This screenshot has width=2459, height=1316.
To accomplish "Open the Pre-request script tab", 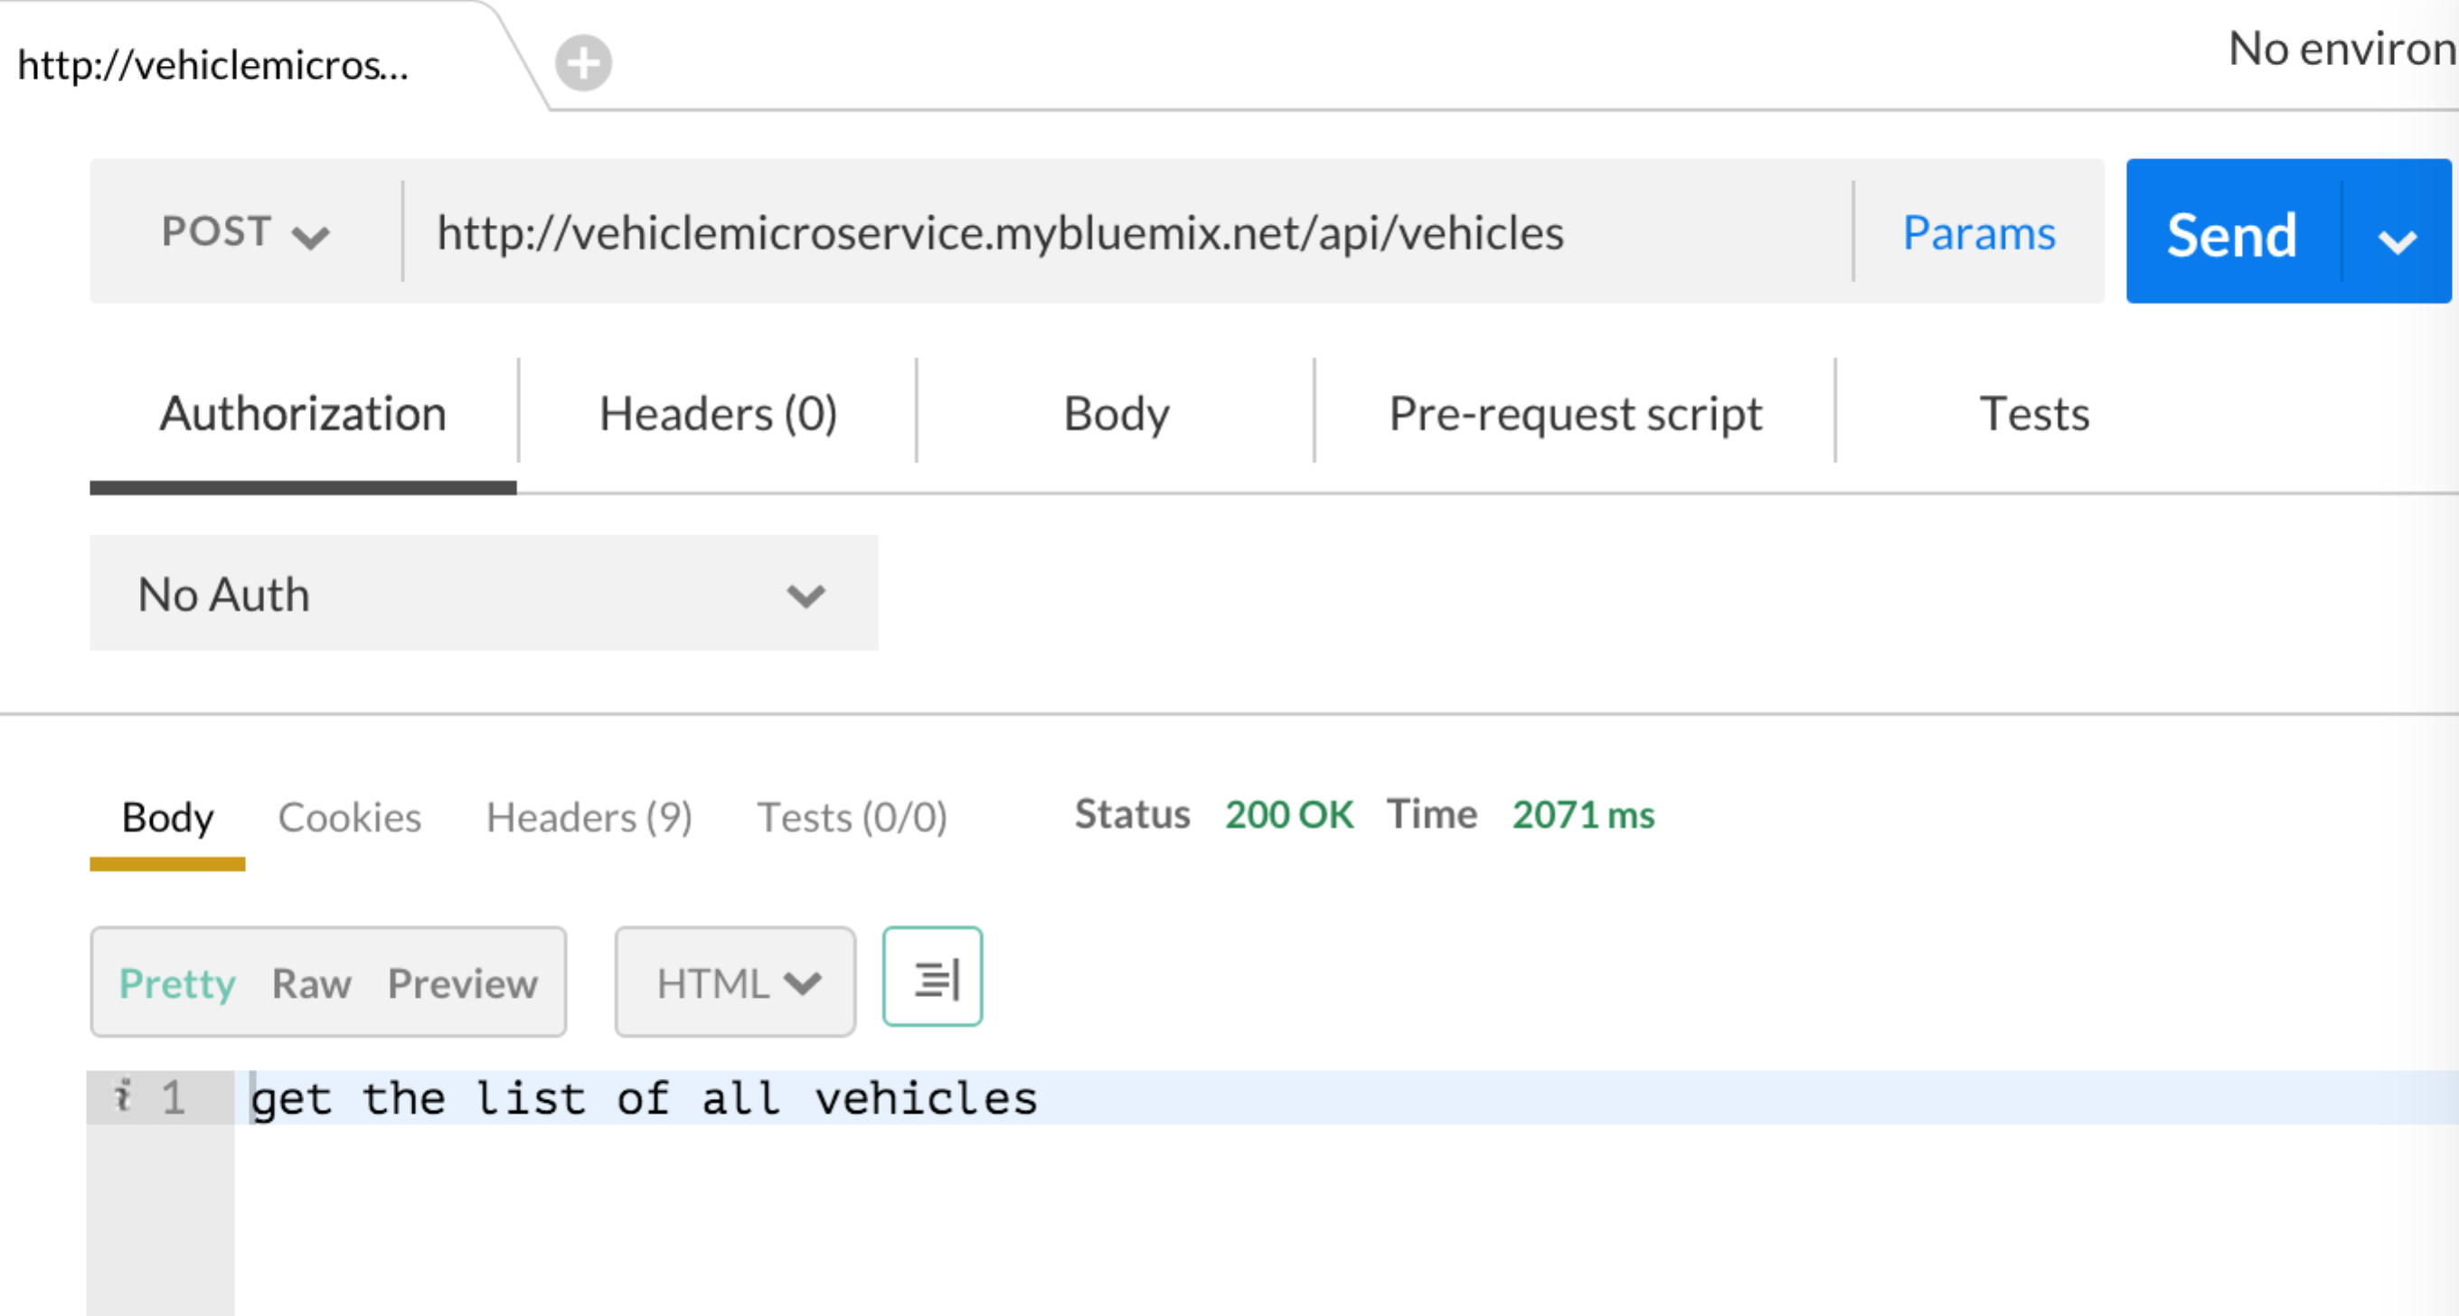I will pyautogui.click(x=1575, y=414).
